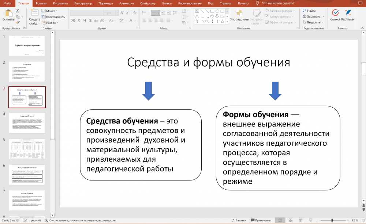Click the Reverso Rephraser icon
Viewport: 366px width, 224px height.
[x=348, y=13]
